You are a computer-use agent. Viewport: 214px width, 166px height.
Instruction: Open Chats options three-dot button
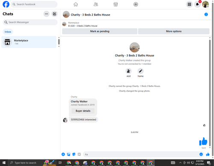[46, 14]
